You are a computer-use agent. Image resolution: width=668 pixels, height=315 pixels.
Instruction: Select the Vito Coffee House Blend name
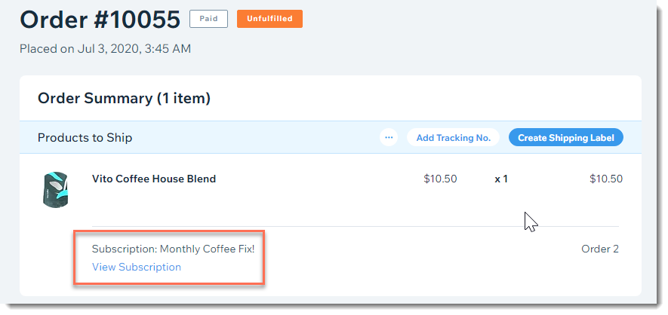(154, 179)
